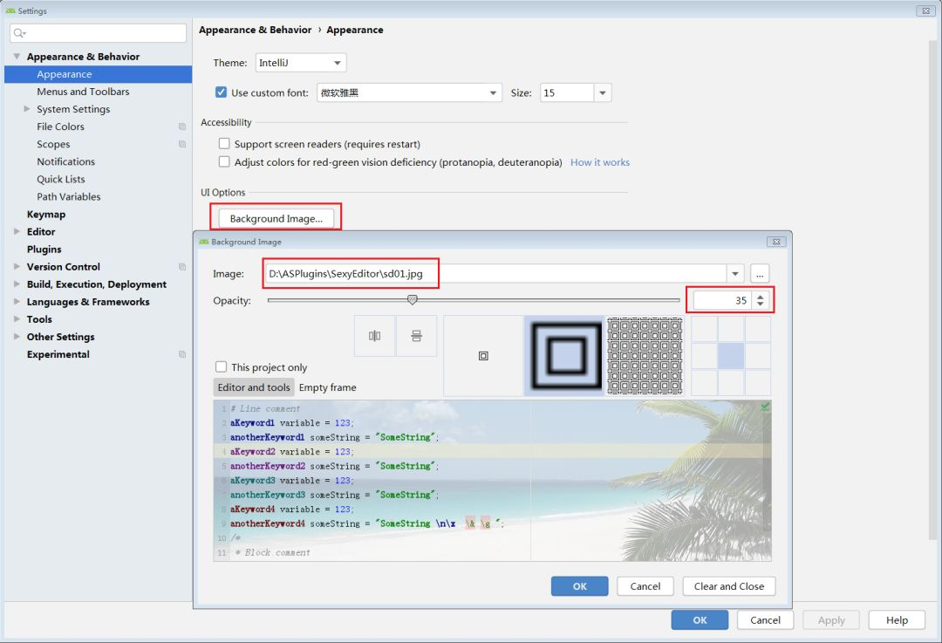Click Cancel in the Settings window
Screen dimensions: 942x643
pyautogui.click(x=766, y=620)
